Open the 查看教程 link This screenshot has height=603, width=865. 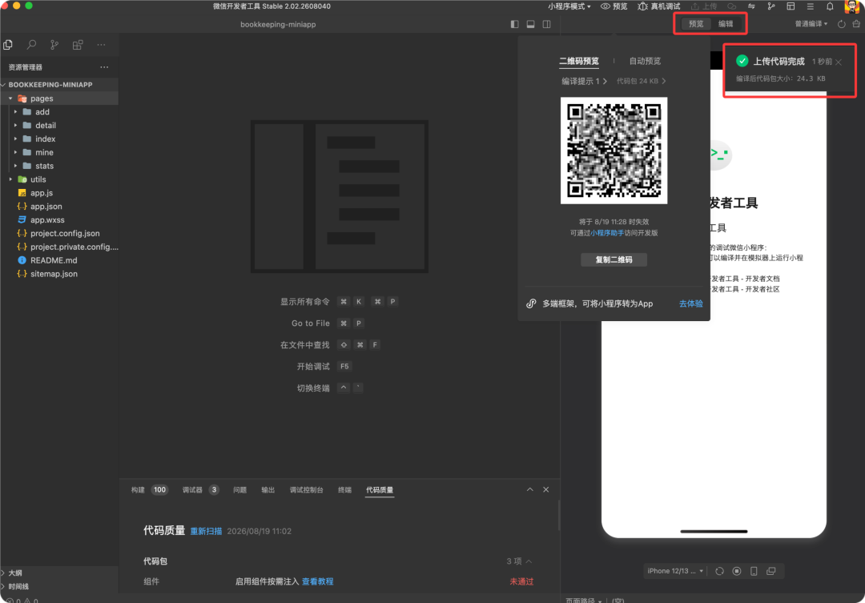point(317,581)
